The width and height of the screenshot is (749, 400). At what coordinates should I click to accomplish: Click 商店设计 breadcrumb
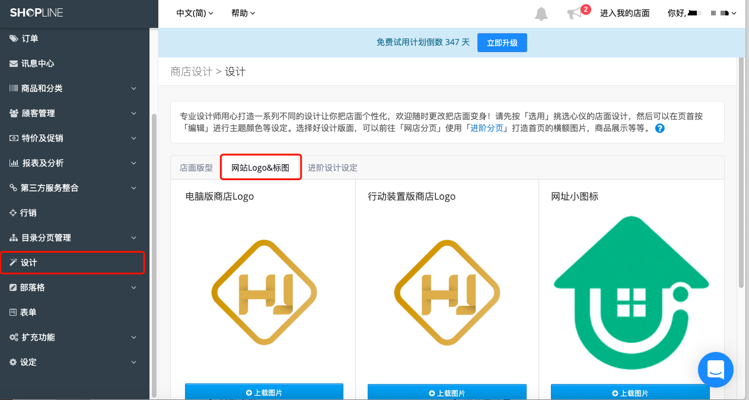coord(192,72)
